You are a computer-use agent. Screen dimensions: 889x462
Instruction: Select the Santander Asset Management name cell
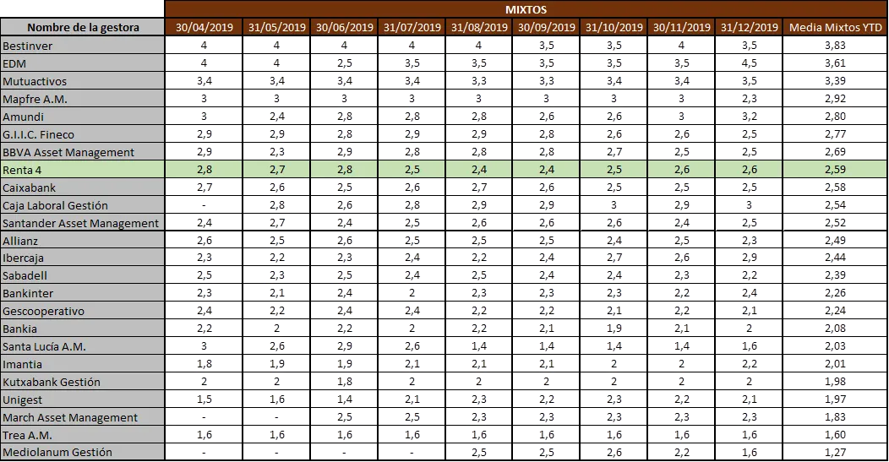pos(83,223)
